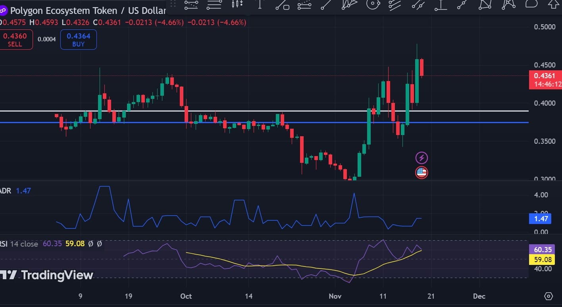This screenshot has height=307, width=562.
Task: Click the purple lightning bolt event icon
Action: (421, 158)
